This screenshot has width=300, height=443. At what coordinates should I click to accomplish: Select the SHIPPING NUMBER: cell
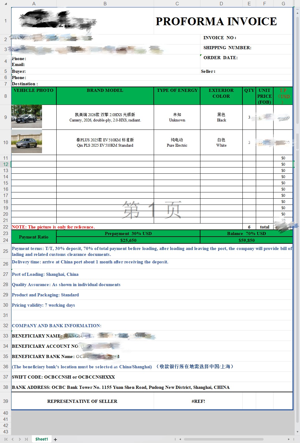tap(246, 49)
